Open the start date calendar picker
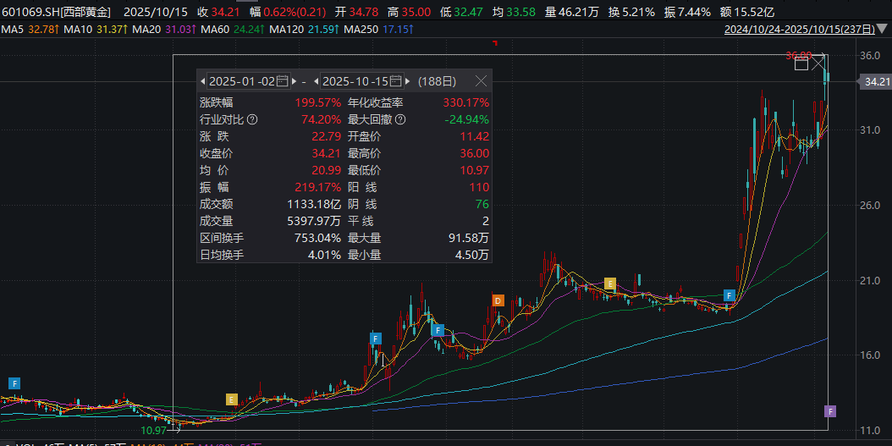892x446 pixels. coord(283,81)
